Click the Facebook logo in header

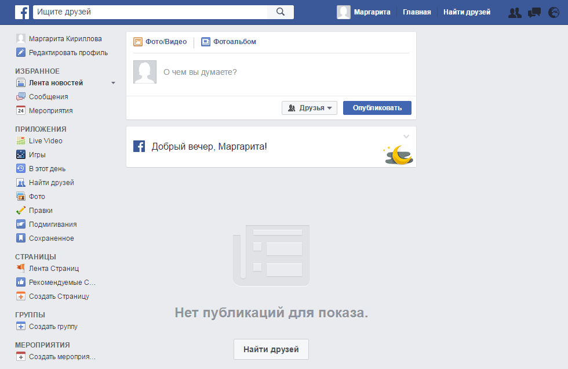coord(22,12)
